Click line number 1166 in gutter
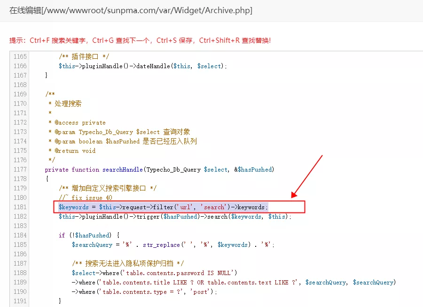423x307 pixels. (20, 66)
